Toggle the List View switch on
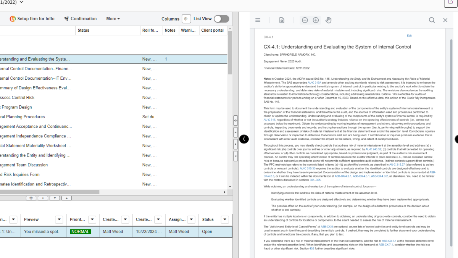The height and width of the screenshot is (258, 458). pyautogui.click(x=221, y=18)
